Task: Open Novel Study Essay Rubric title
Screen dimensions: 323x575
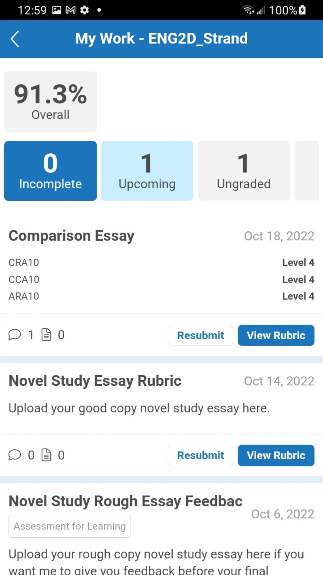Action: (x=95, y=381)
